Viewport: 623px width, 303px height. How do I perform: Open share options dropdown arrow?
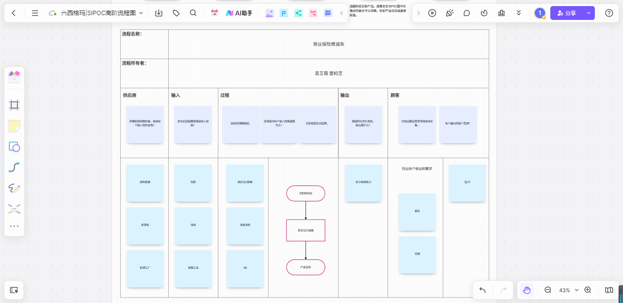coord(589,13)
